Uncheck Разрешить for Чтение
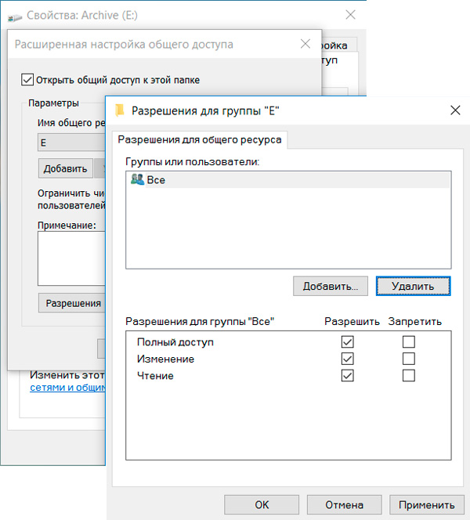This screenshot has width=470, height=520. [x=348, y=376]
